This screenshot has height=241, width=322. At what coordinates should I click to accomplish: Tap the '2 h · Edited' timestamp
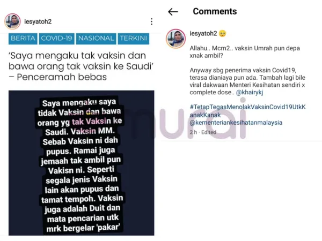(x=203, y=132)
